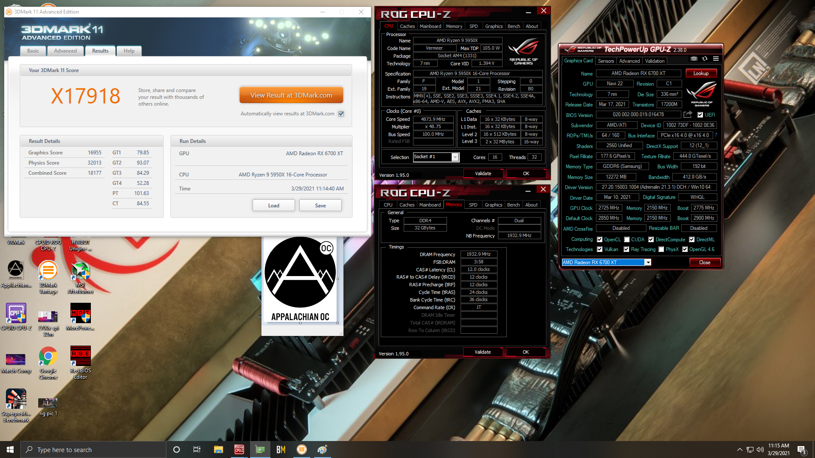Screen dimensions: 815x458
Task: Click the BM taskbar icon
Action: click(x=281, y=450)
